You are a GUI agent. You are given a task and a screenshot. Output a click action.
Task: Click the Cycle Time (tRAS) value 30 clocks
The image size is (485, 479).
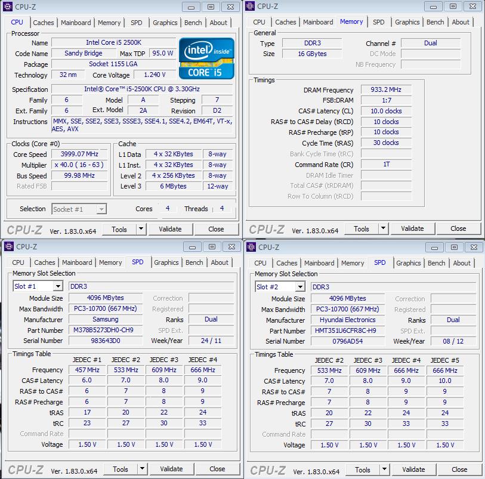pyautogui.click(x=386, y=143)
